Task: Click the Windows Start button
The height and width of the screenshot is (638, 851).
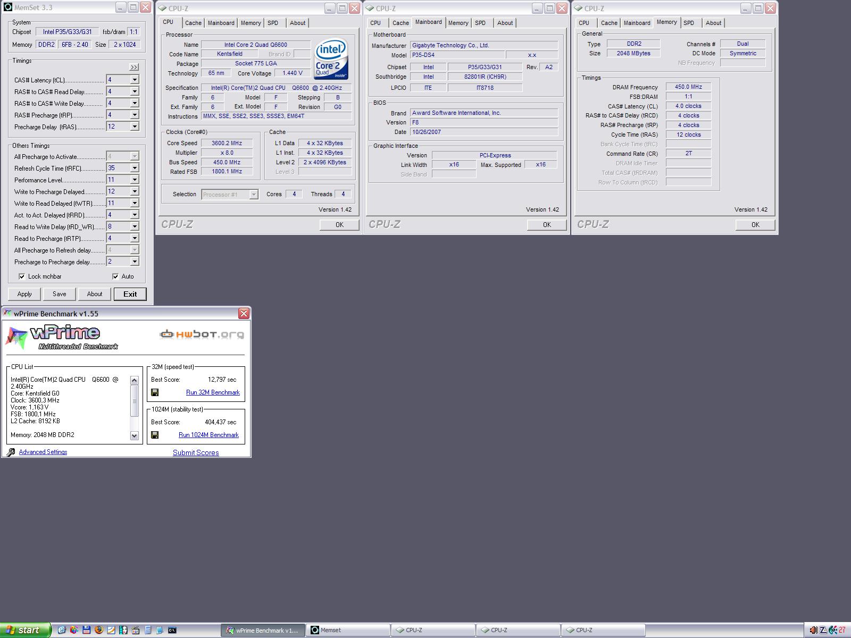Action: [x=26, y=630]
